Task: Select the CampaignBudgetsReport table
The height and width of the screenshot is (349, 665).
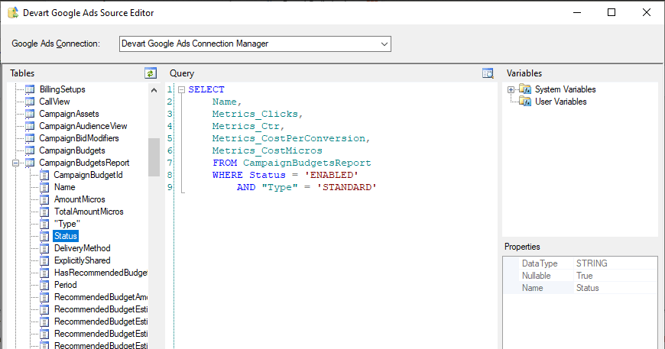Action: (84, 163)
